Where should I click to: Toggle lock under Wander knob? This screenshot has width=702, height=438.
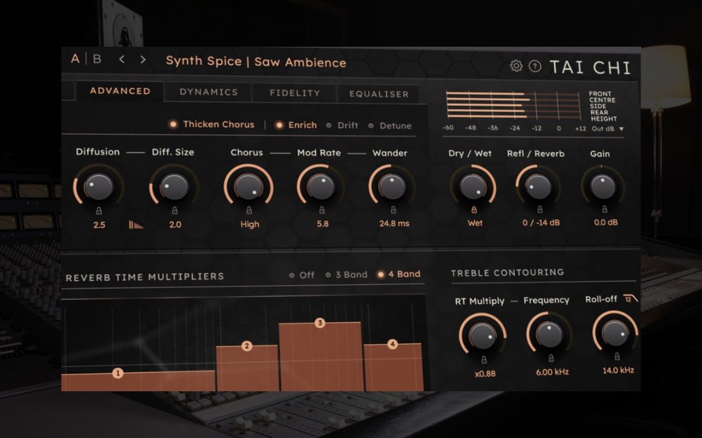pos(393,210)
